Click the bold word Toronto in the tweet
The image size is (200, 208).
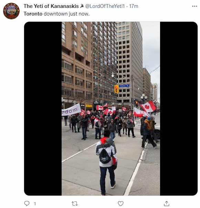point(33,14)
